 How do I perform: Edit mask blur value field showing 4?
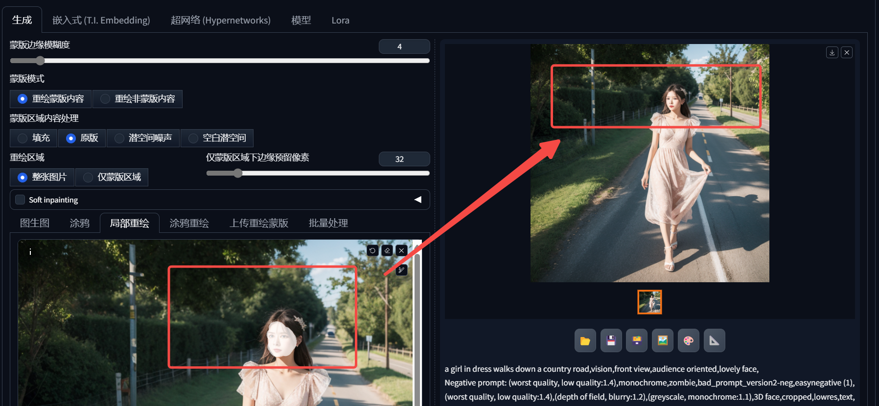404,46
